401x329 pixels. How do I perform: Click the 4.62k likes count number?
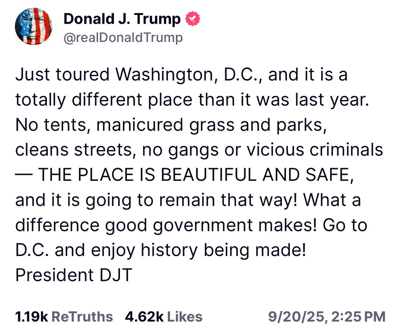coord(144,317)
